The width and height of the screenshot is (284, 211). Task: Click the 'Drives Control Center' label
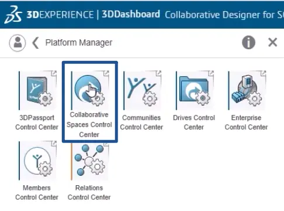pos(194,122)
